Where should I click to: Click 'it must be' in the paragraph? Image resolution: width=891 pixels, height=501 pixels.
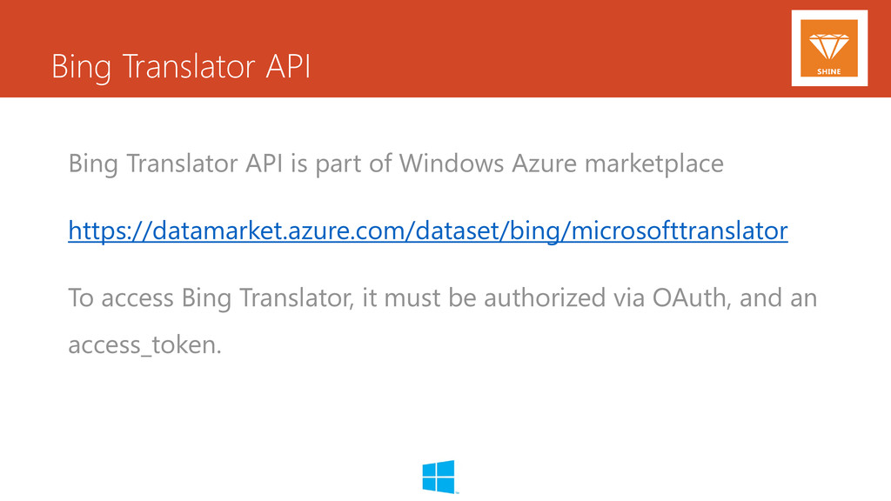[419, 297]
